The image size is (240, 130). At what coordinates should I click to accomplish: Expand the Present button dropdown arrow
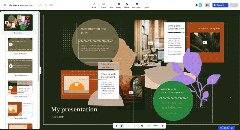(226, 5)
